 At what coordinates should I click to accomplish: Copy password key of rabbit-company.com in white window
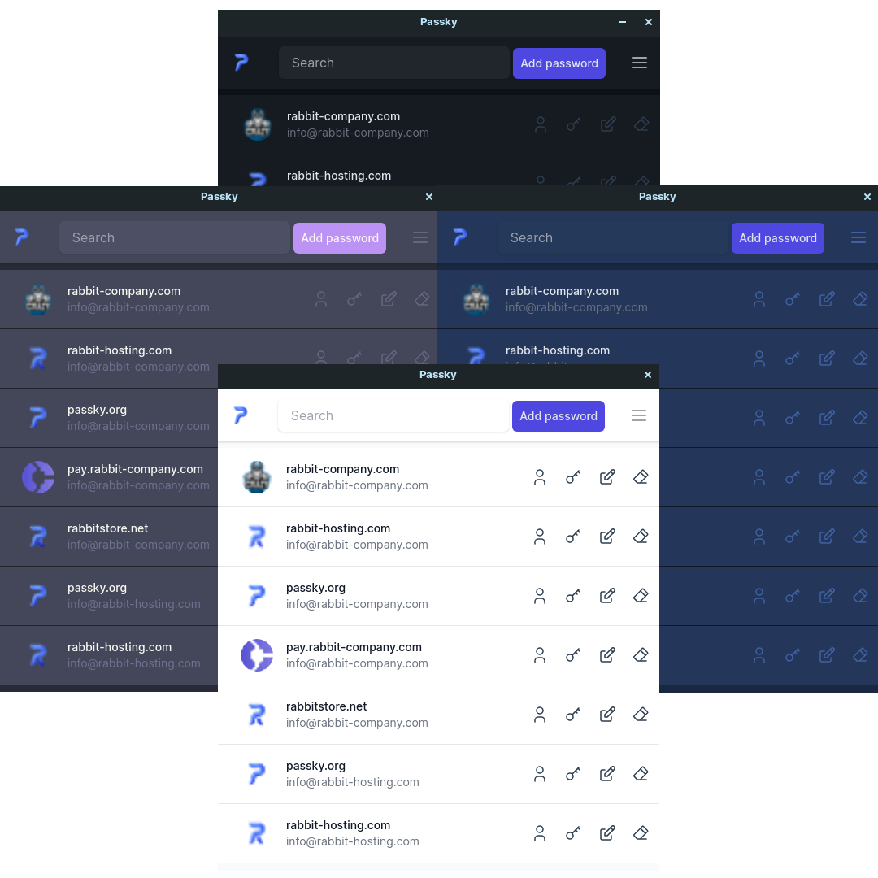click(x=573, y=477)
